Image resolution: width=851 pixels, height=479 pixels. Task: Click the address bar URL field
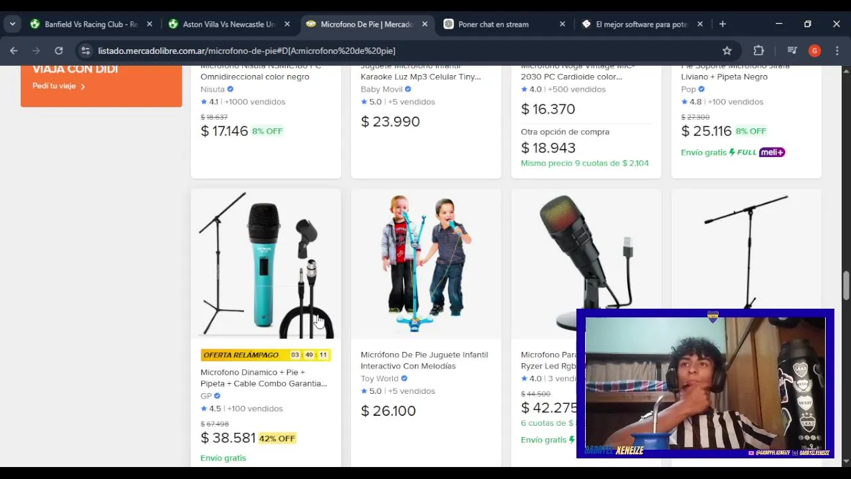pyautogui.click(x=406, y=51)
